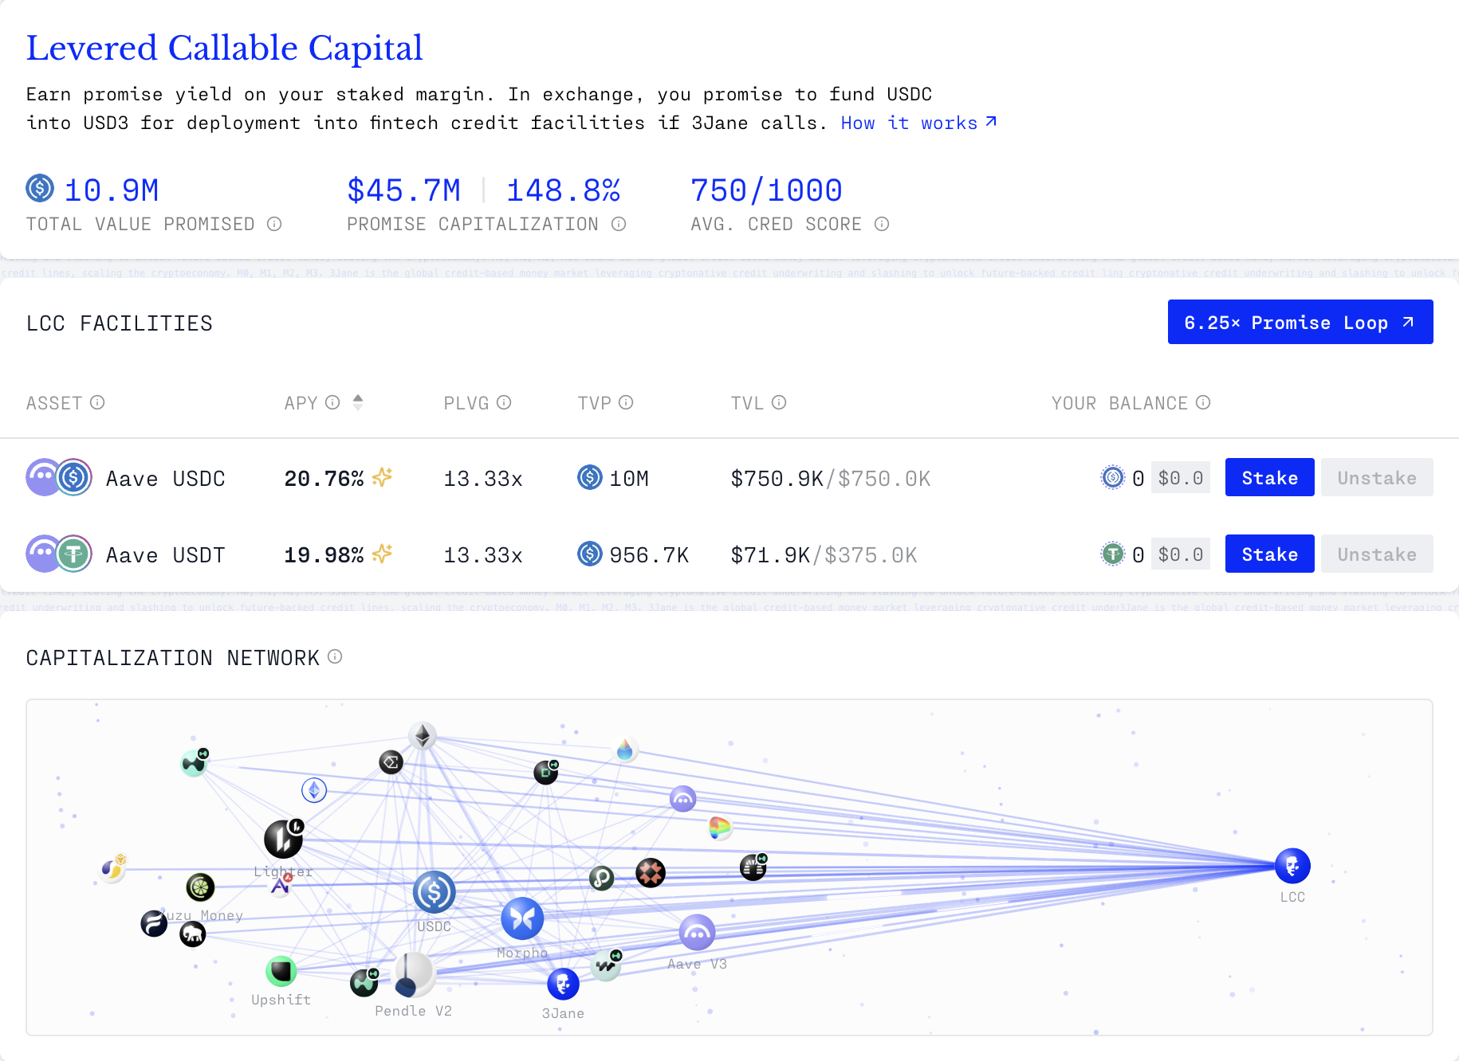
Task: Click the Levered Callable Capital heading
Action: tap(225, 48)
